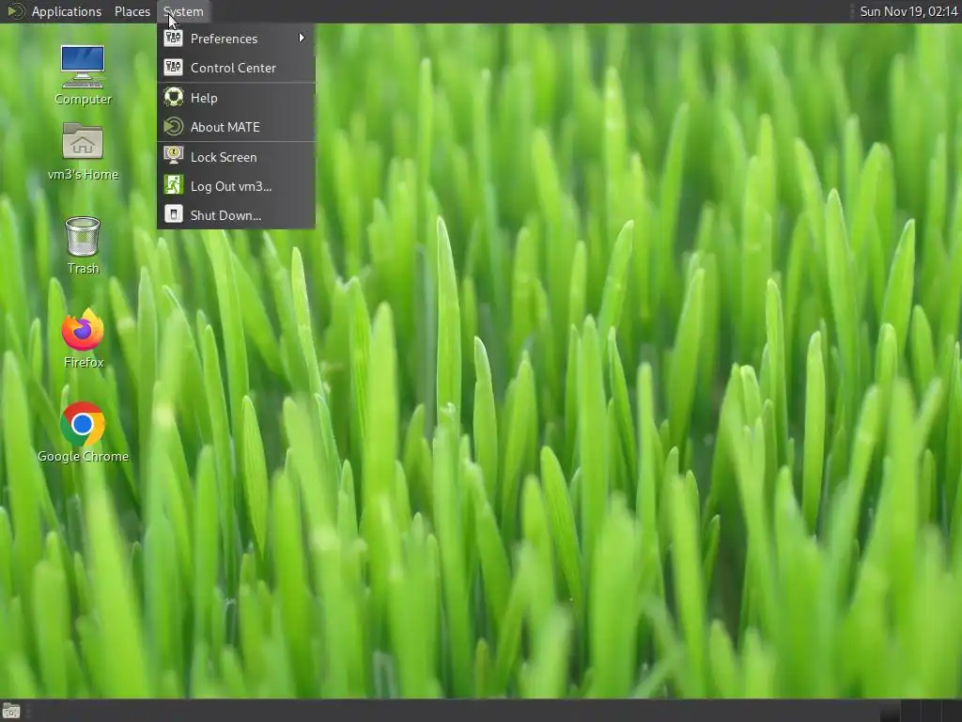962x722 pixels.
Task: Launch Google Chrome from the desktop
Action: (x=83, y=424)
